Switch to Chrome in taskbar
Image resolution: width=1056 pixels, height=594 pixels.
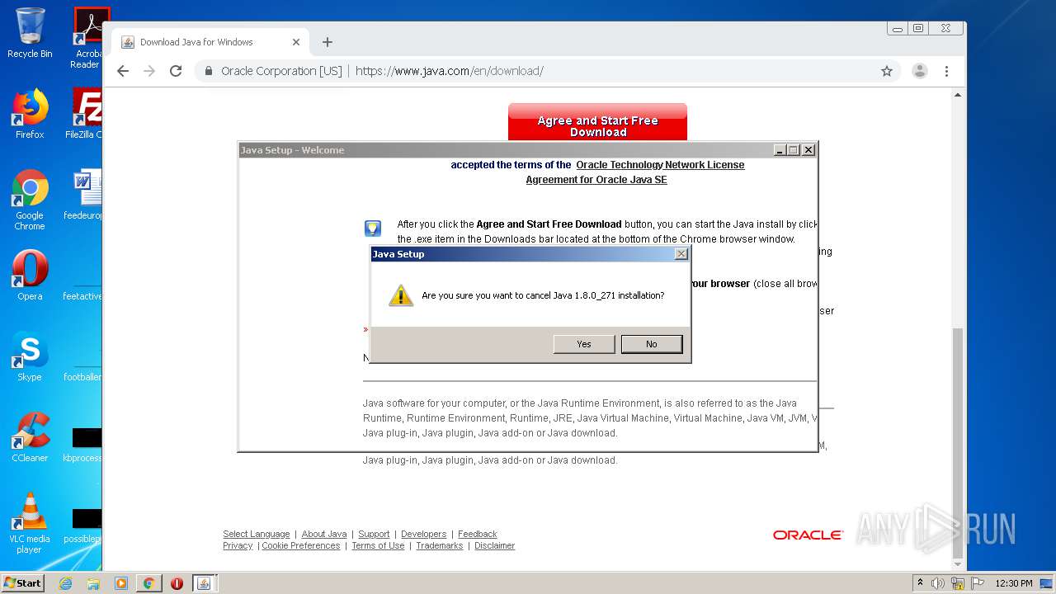(x=148, y=583)
